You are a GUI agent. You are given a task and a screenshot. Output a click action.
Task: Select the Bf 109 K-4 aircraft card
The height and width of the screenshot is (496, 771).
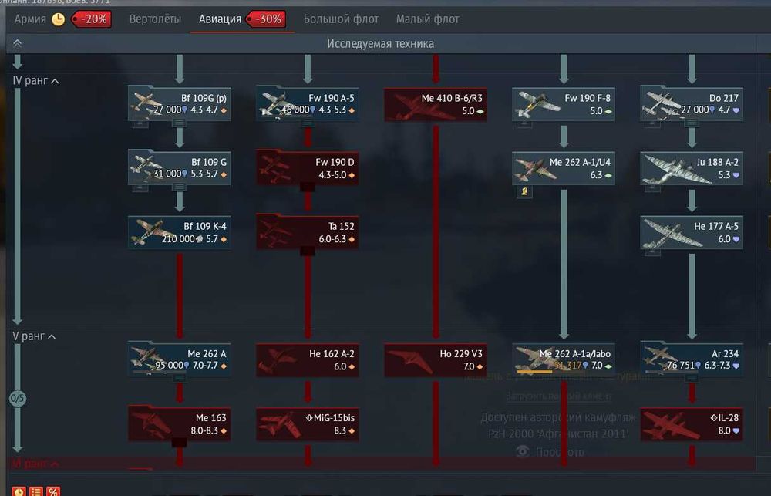point(180,231)
